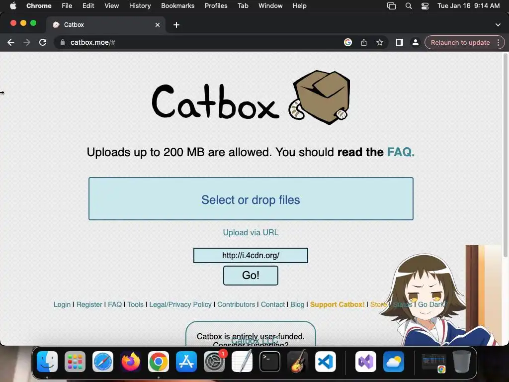Open App Store from the dock
509x382 pixels.
pos(186,362)
